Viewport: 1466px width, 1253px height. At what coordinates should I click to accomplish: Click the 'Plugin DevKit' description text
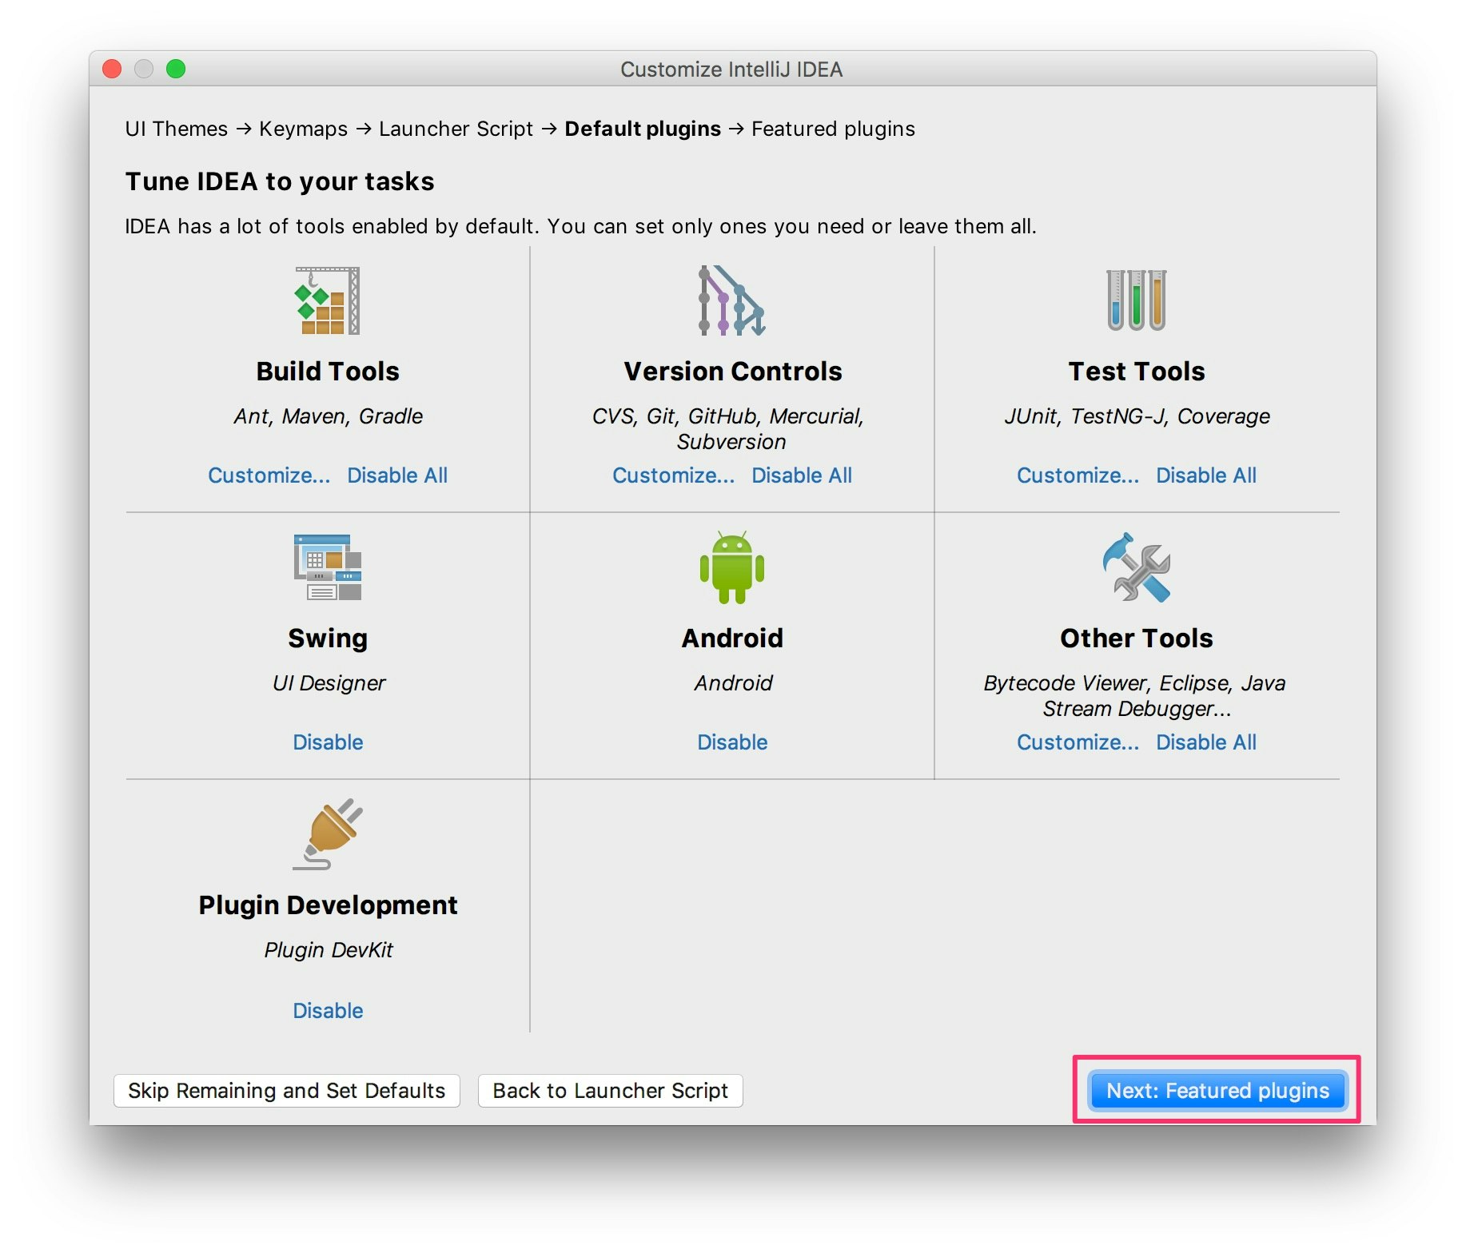pyautogui.click(x=329, y=950)
